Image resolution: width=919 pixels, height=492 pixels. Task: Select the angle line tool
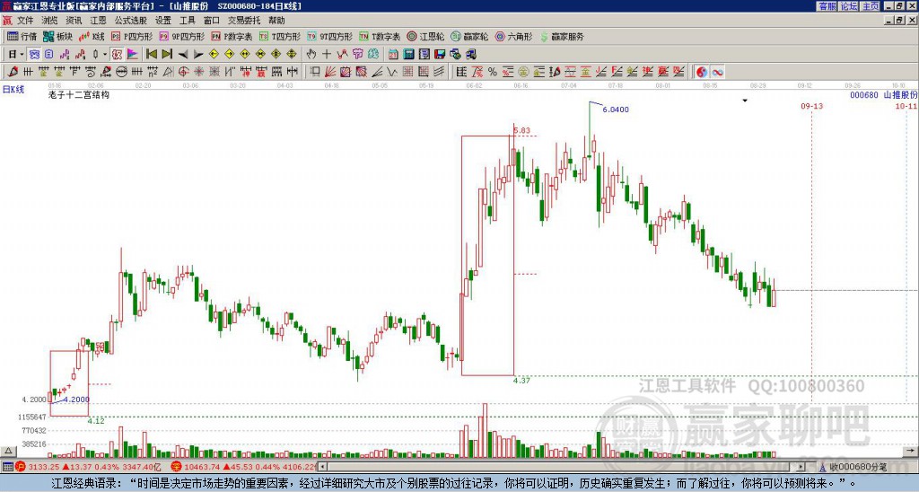pos(377,72)
